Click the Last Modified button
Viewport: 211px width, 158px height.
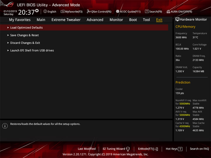coord(87,149)
